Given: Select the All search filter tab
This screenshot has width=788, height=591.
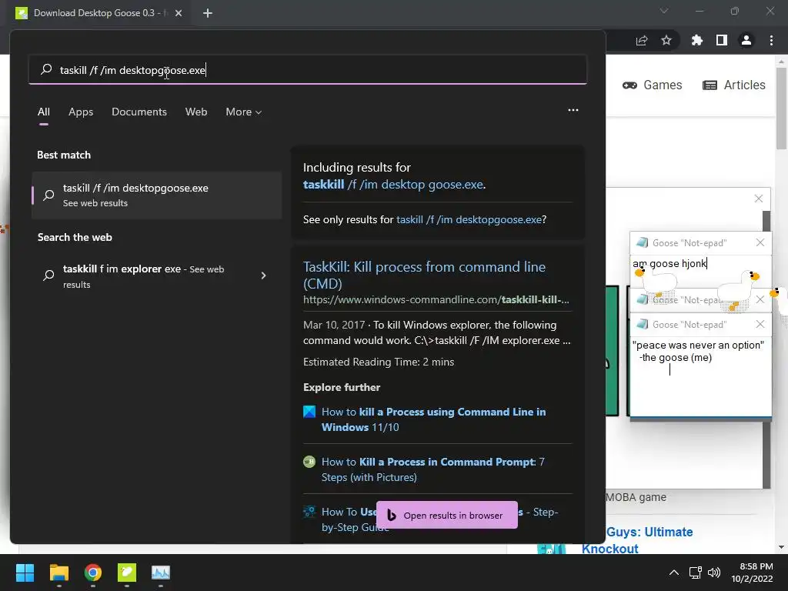Looking at the screenshot, I should (x=44, y=112).
